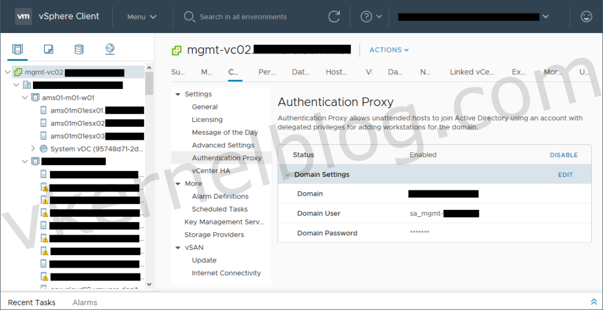The image size is (603, 310).
Task: Click the inventory tree scrollbar up arrow
Action: pyautogui.click(x=149, y=67)
